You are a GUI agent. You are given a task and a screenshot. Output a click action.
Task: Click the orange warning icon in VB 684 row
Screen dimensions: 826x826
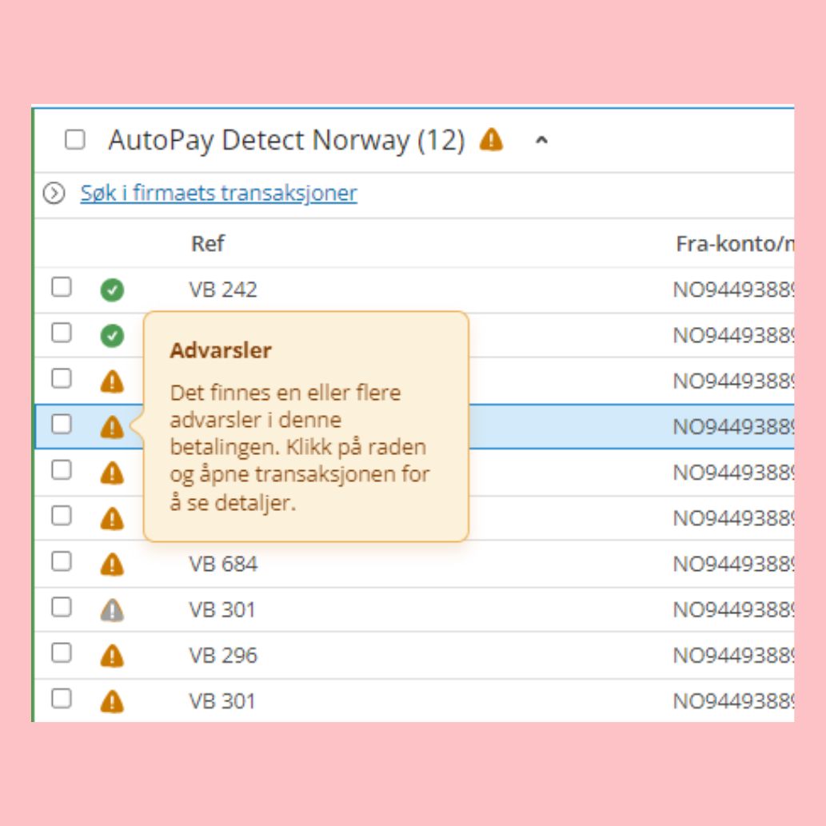point(112,565)
